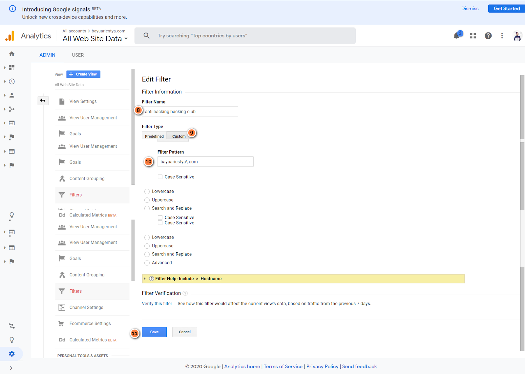
Task: Click the search magnifier icon
Action: point(147,35)
